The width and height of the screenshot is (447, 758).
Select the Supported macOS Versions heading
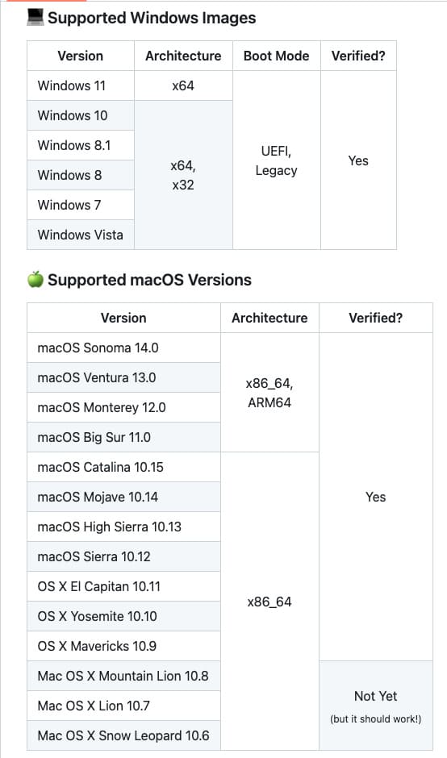149,280
